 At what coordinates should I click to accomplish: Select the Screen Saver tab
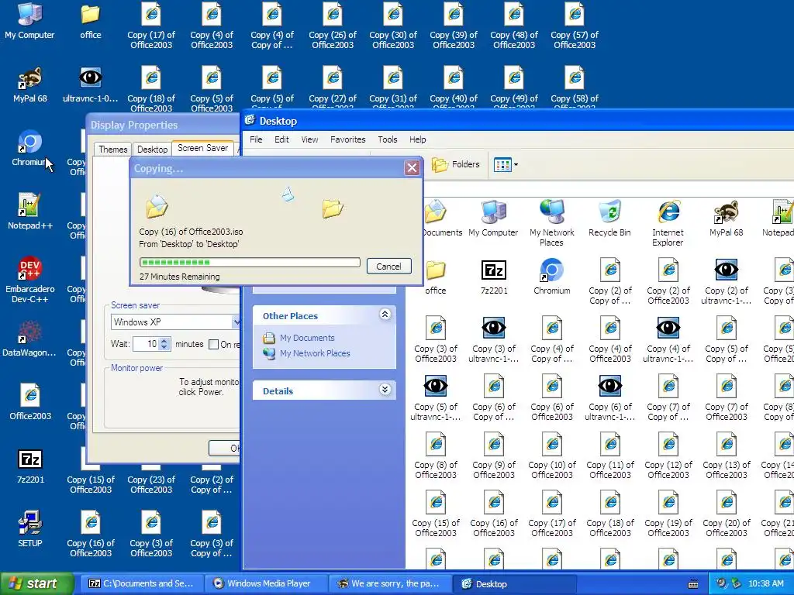pyautogui.click(x=202, y=148)
